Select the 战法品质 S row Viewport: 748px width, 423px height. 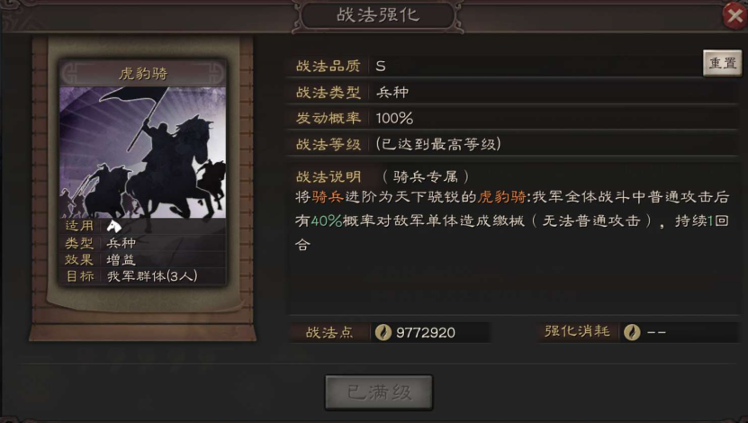494,66
